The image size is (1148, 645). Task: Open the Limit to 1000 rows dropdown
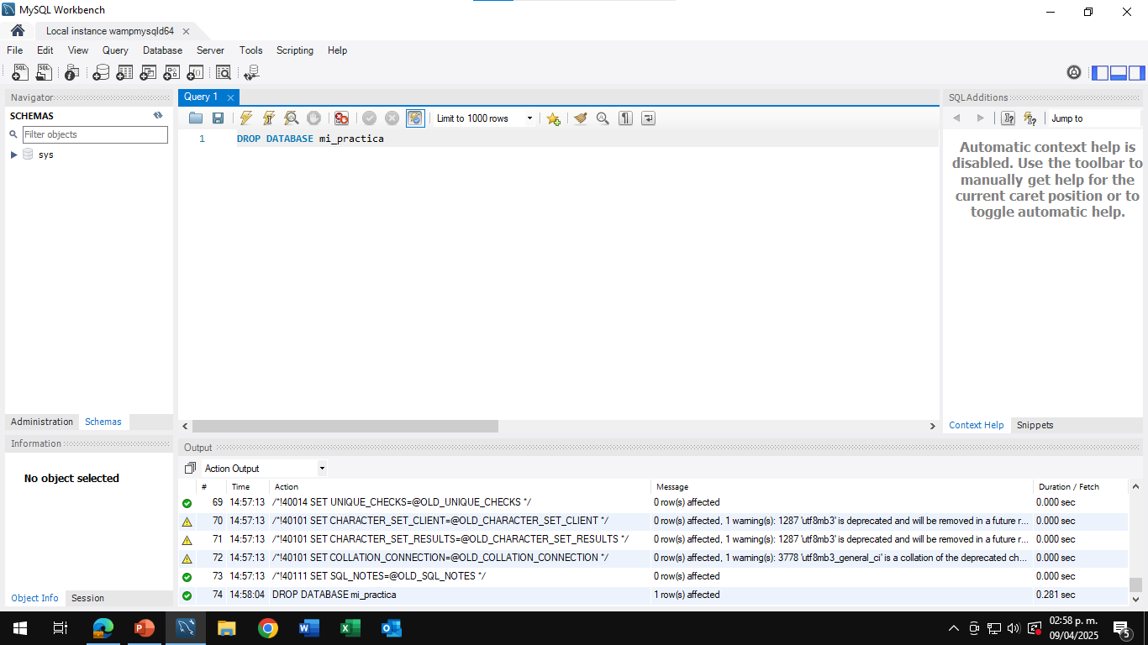pyautogui.click(x=485, y=118)
